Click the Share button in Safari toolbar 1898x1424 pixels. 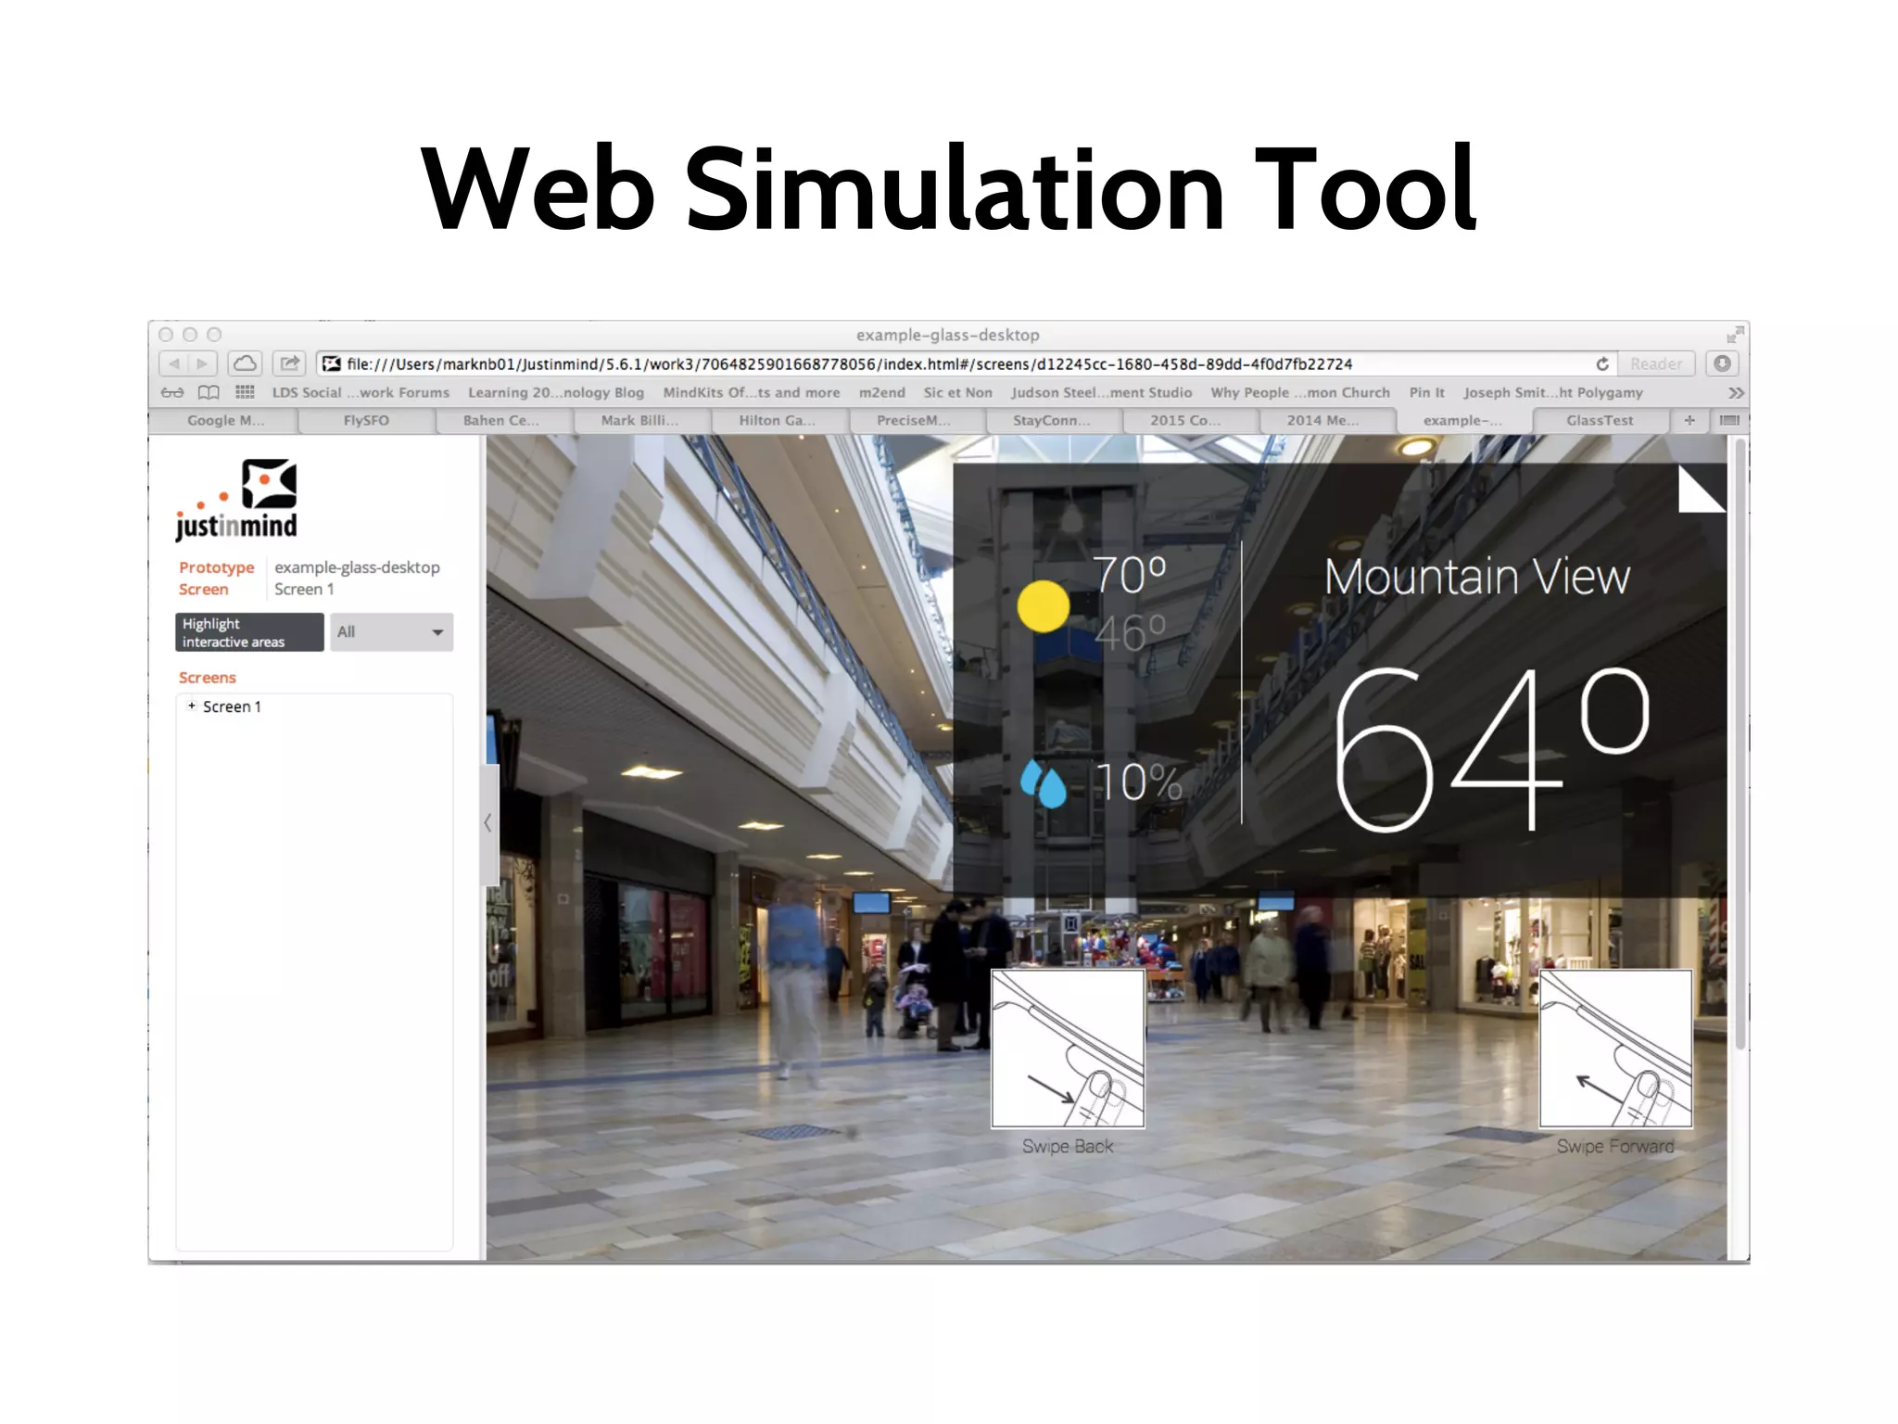[290, 363]
